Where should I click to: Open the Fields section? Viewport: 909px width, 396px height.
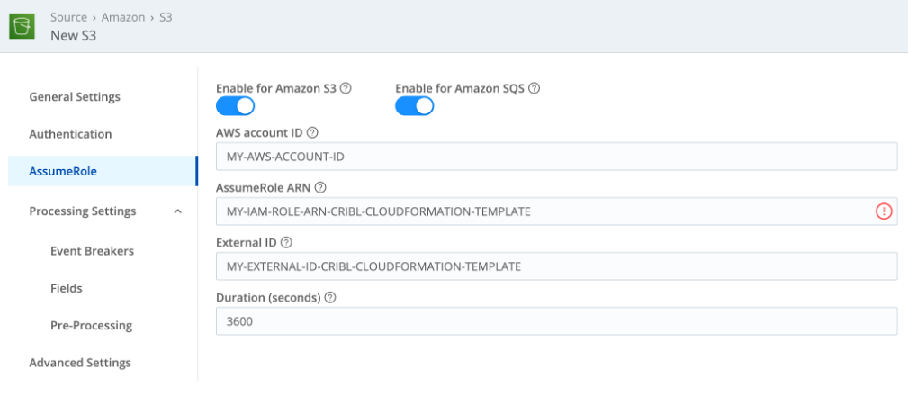(x=67, y=288)
